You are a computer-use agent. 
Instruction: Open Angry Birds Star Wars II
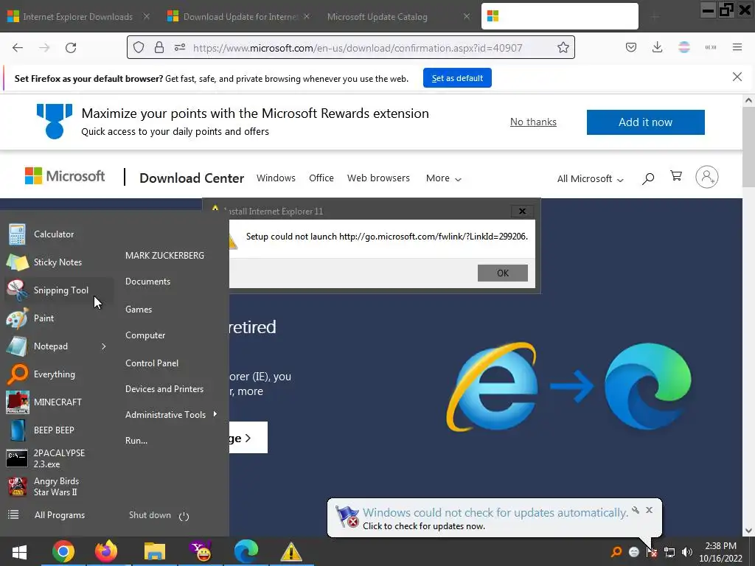tap(56, 486)
